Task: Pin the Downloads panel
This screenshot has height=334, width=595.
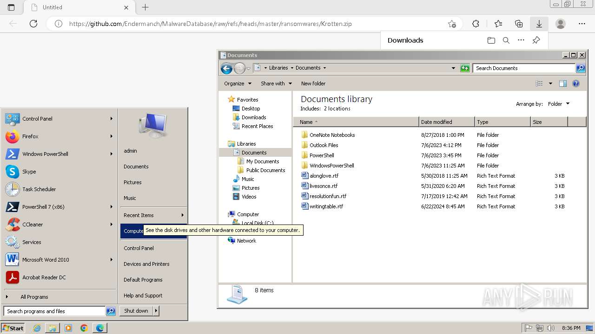Action: (x=536, y=40)
